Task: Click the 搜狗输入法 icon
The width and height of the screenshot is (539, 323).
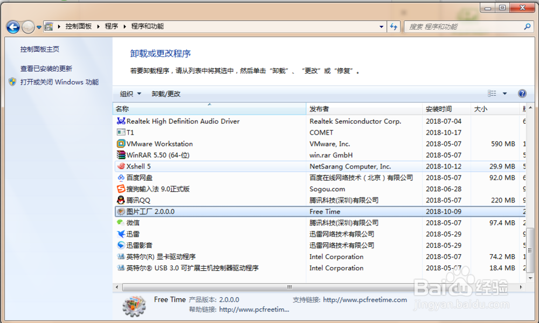Action: [121, 189]
